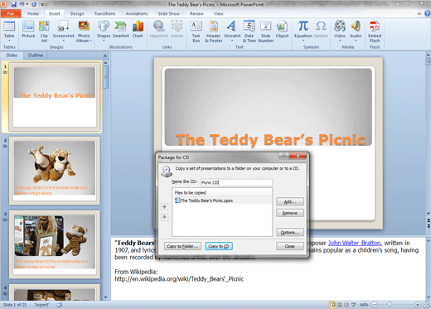The height and width of the screenshot is (309, 431).
Task: Insert Slide Number
Action: click(266, 31)
